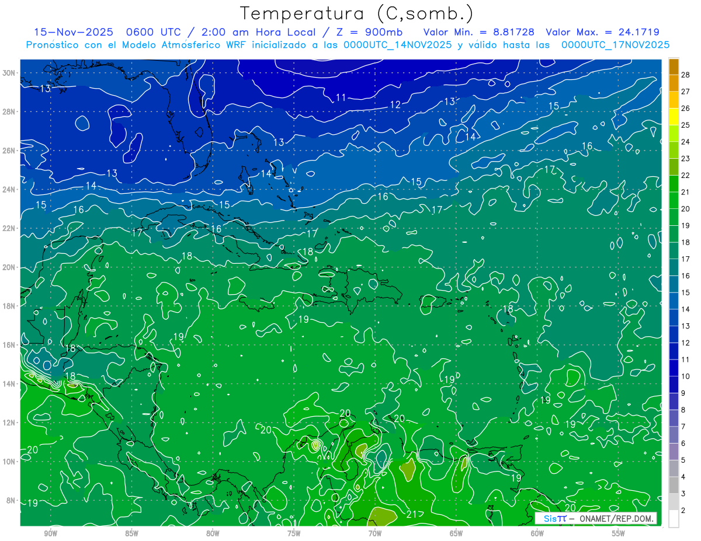Click the '12' contour label on the map
Screen dimensions: 701x541
(395, 105)
